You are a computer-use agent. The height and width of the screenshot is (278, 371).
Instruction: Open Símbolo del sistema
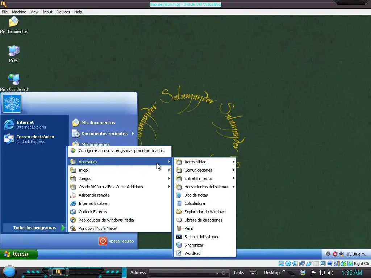point(205,237)
